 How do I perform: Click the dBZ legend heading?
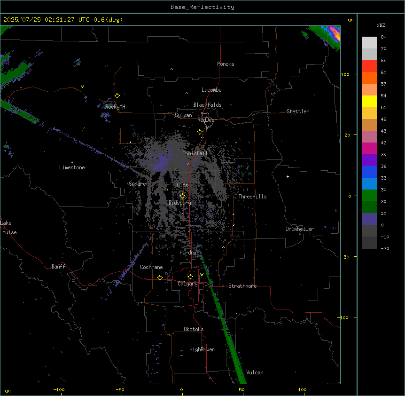[x=381, y=25]
